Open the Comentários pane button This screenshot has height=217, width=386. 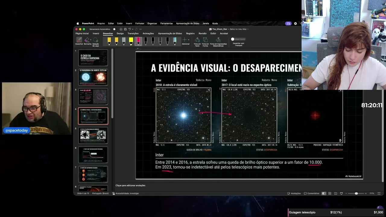[312, 193]
